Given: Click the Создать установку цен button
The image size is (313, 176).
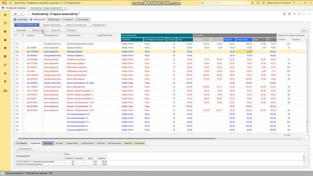Looking at the screenshot, I should click(x=27, y=25).
